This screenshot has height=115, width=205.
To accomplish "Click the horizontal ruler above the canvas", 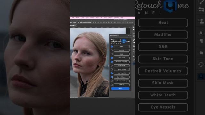I will point(100,27).
